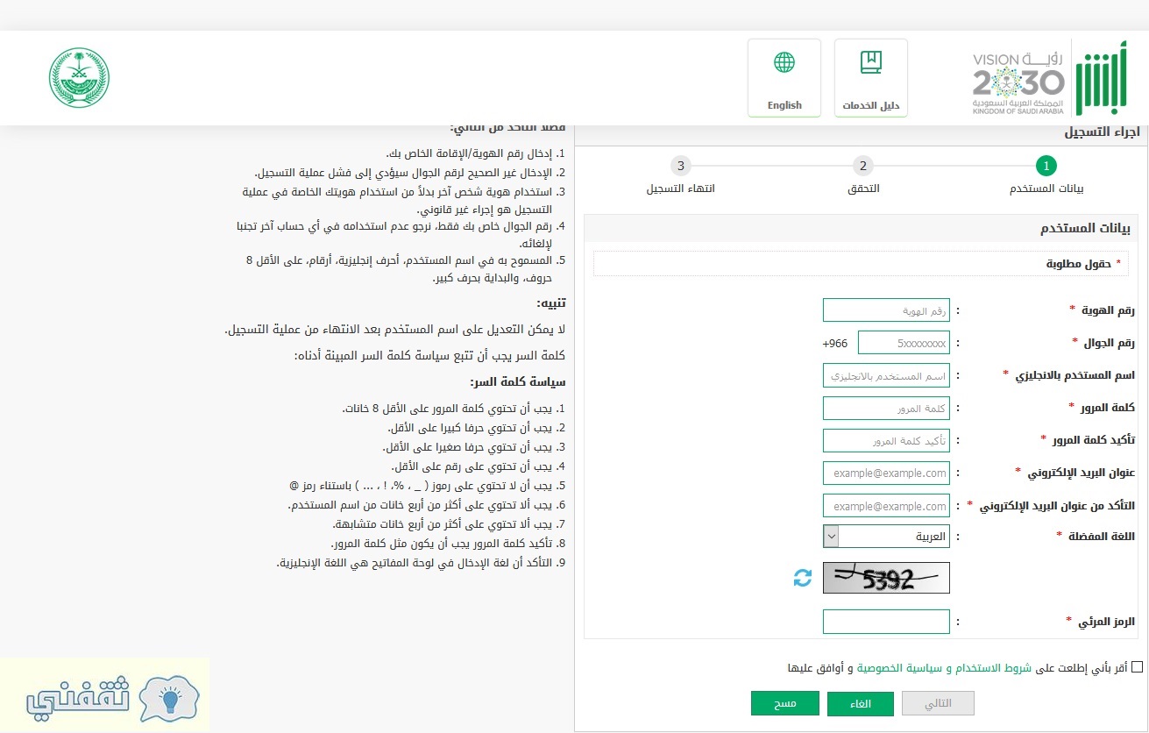
Task: Click the captcha code entry field
Action: (x=886, y=622)
